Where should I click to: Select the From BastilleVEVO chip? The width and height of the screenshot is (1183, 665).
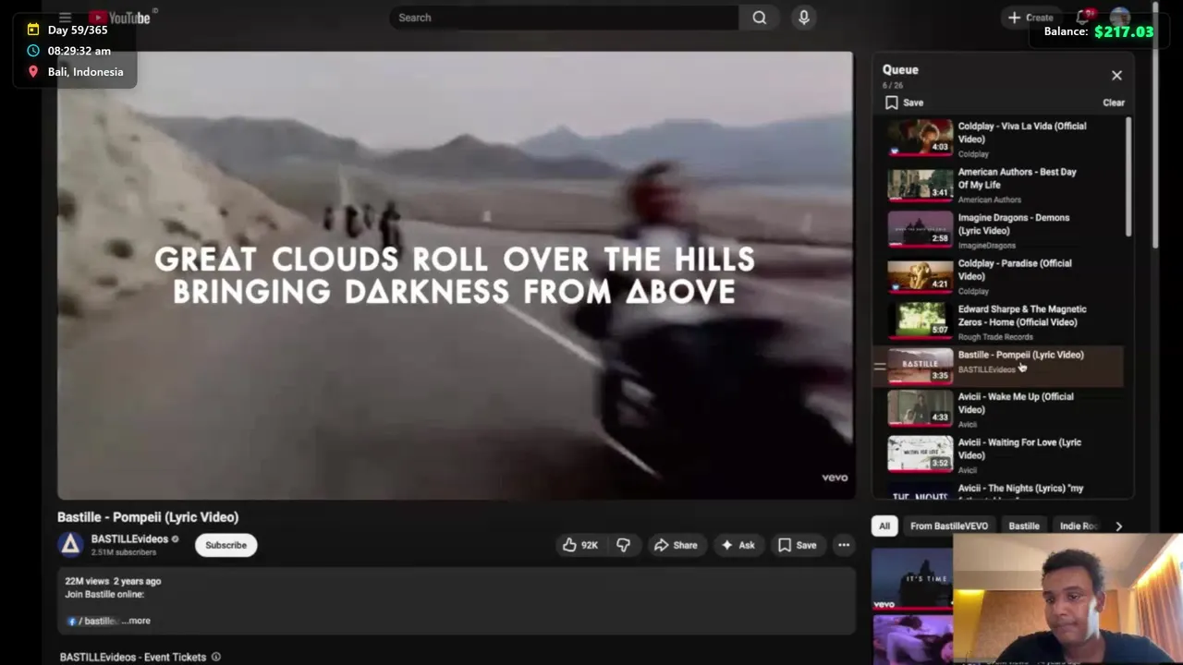tap(949, 526)
